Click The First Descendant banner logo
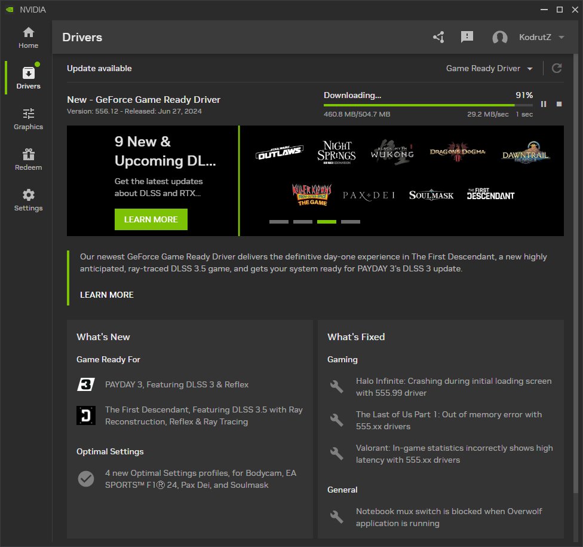Viewport: 583px width, 547px height. [x=491, y=194]
